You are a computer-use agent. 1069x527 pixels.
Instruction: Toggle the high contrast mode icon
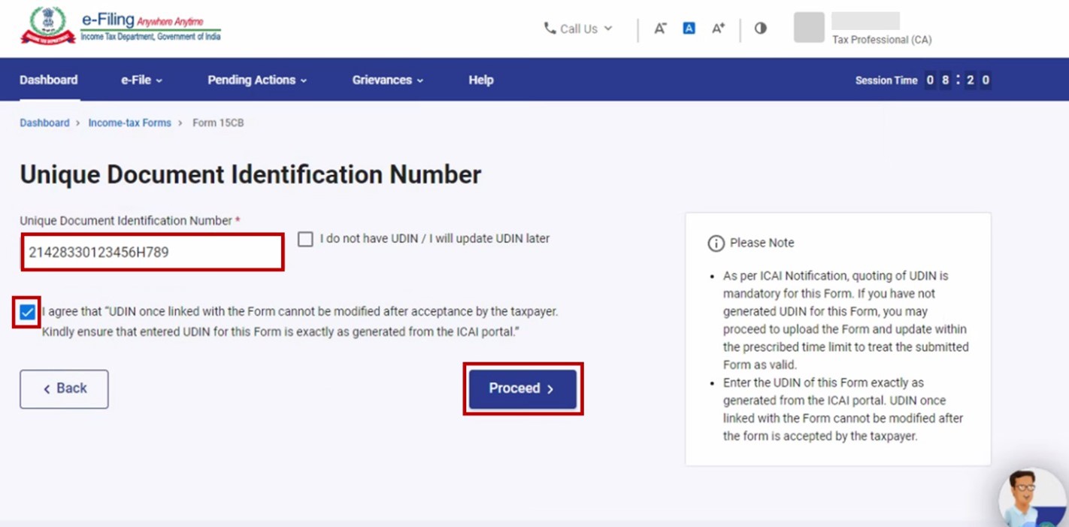761,29
